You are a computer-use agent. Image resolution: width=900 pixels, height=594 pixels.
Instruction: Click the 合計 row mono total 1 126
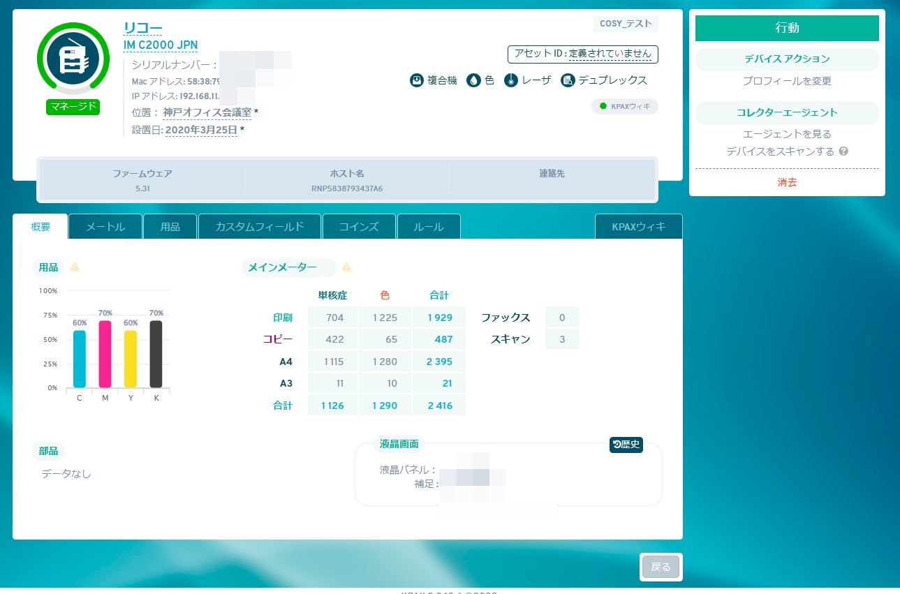point(333,405)
